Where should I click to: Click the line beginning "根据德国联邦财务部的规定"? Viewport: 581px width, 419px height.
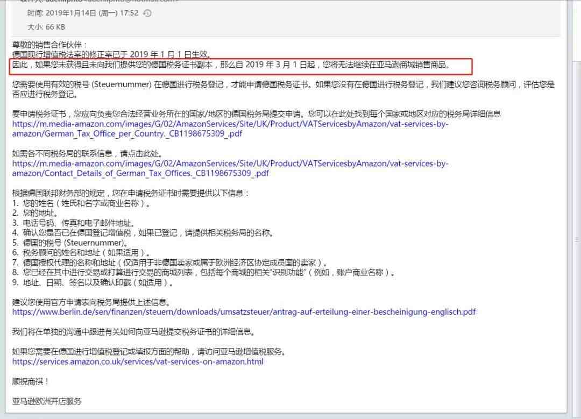pos(131,193)
